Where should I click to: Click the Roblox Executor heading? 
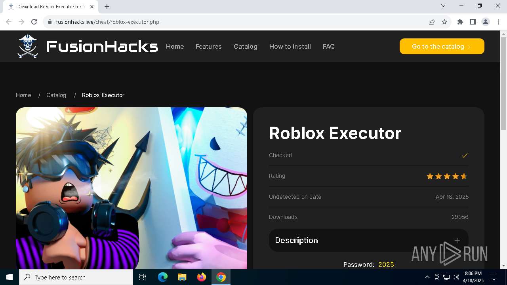point(335,133)
